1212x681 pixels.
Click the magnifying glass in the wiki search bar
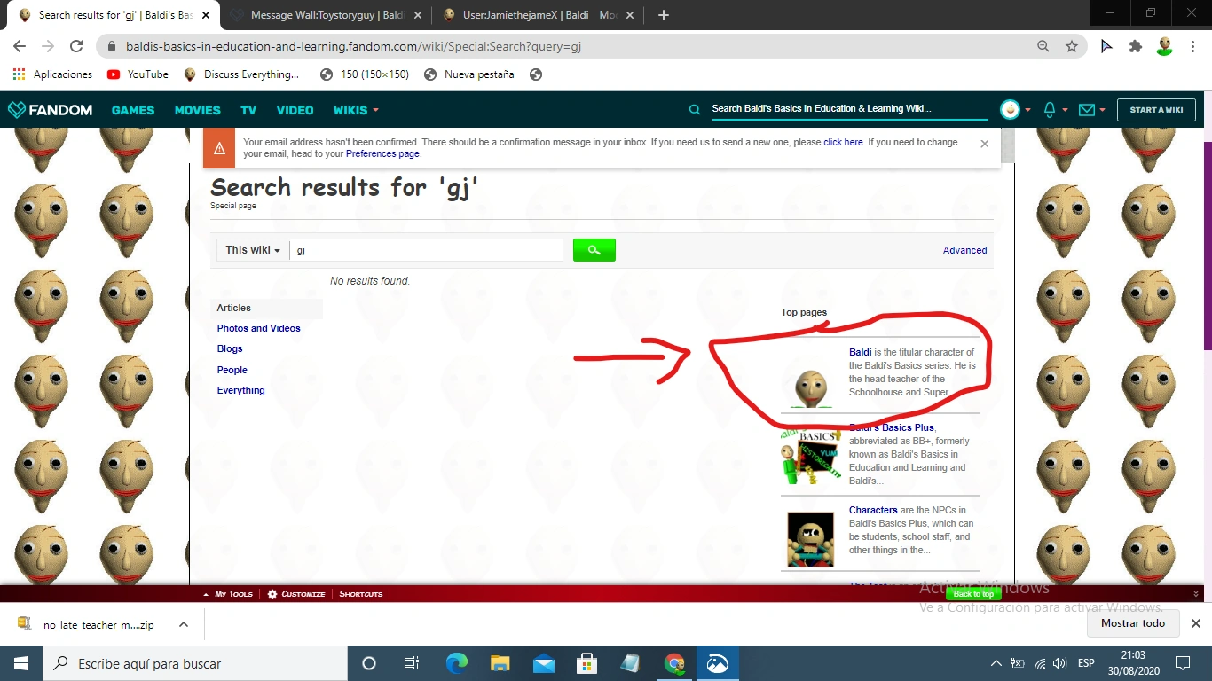pyautogui.click(x=695, y=109)
